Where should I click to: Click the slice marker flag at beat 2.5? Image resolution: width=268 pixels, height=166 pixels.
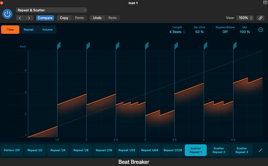pos(117,46)
